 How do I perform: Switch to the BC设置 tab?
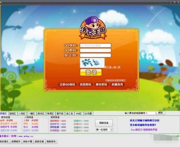[88, 114]
